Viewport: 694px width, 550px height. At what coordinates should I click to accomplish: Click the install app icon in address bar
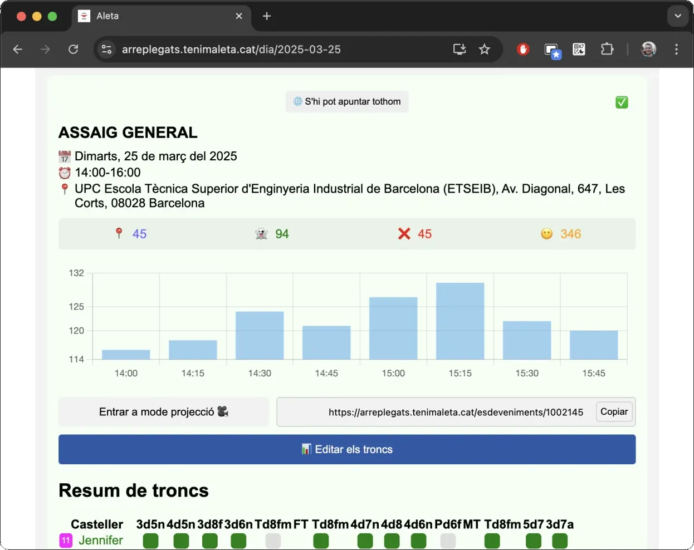pos(460,50)
